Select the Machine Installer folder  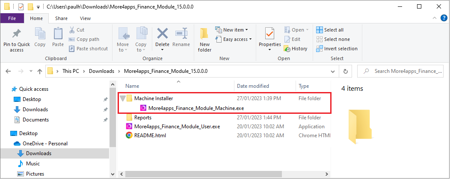pos(154,98)
